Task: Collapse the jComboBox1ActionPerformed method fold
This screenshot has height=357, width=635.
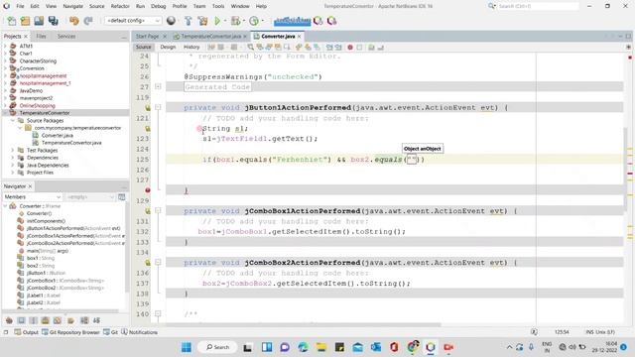Action: pyautogui.click(x=158, y=210)
